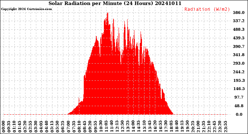Click the 01:45 time label
248x134 pixels.
pos(20,126)
